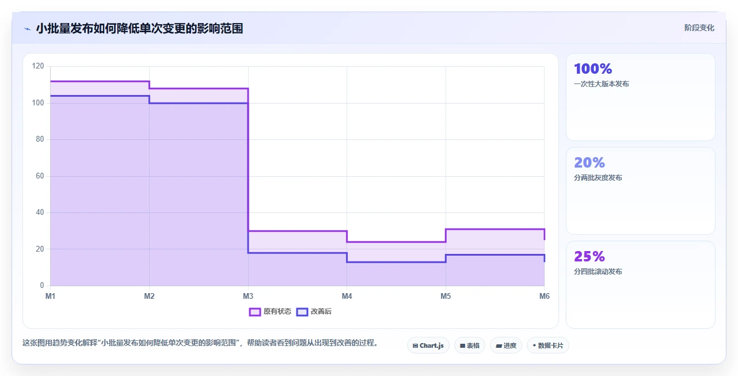Click the 表格 tag icon
Image resolution: width=738 pixels, height=376 pixels.
point(462,346)
